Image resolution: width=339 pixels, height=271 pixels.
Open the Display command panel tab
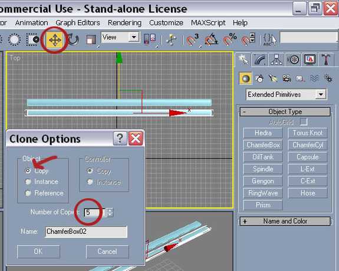[x=310, y=60]
